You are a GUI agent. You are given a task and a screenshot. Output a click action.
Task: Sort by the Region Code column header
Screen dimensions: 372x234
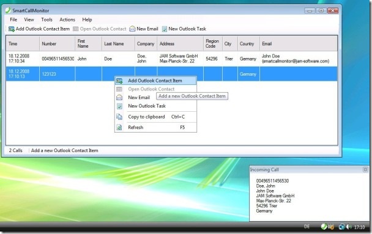pos(213,43)
